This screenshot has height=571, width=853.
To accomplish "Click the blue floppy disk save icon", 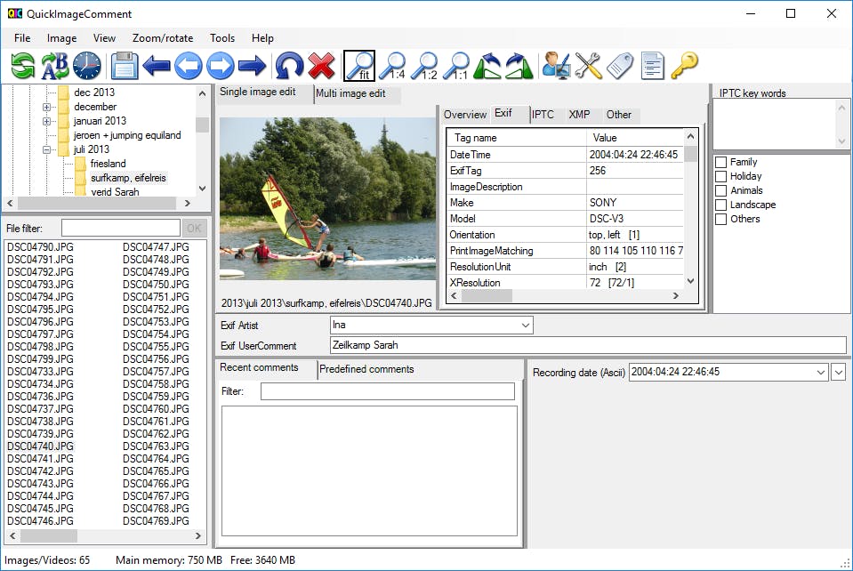I will click(x=125, y=66).
